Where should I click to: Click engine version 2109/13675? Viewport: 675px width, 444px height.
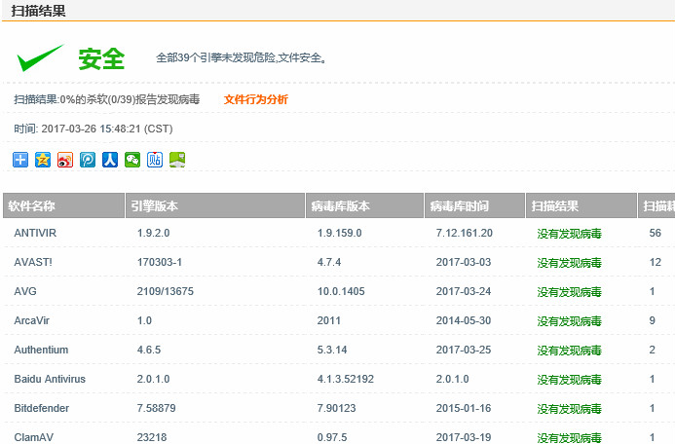tap(166, 291)
